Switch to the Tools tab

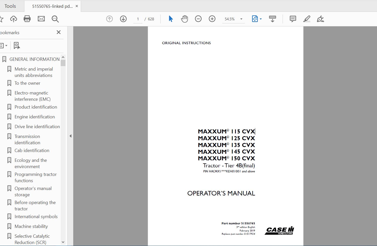[x=10, y=6]
